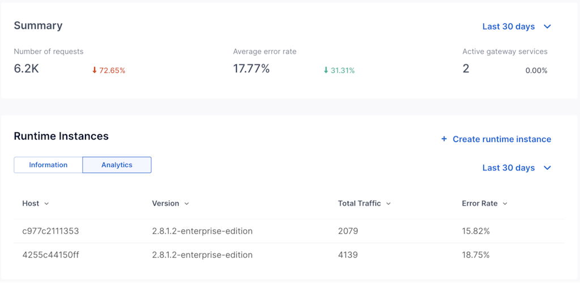Sort table by Error Rate header
The width and height of the screenshot is (580, 283).
pos(479,204)
